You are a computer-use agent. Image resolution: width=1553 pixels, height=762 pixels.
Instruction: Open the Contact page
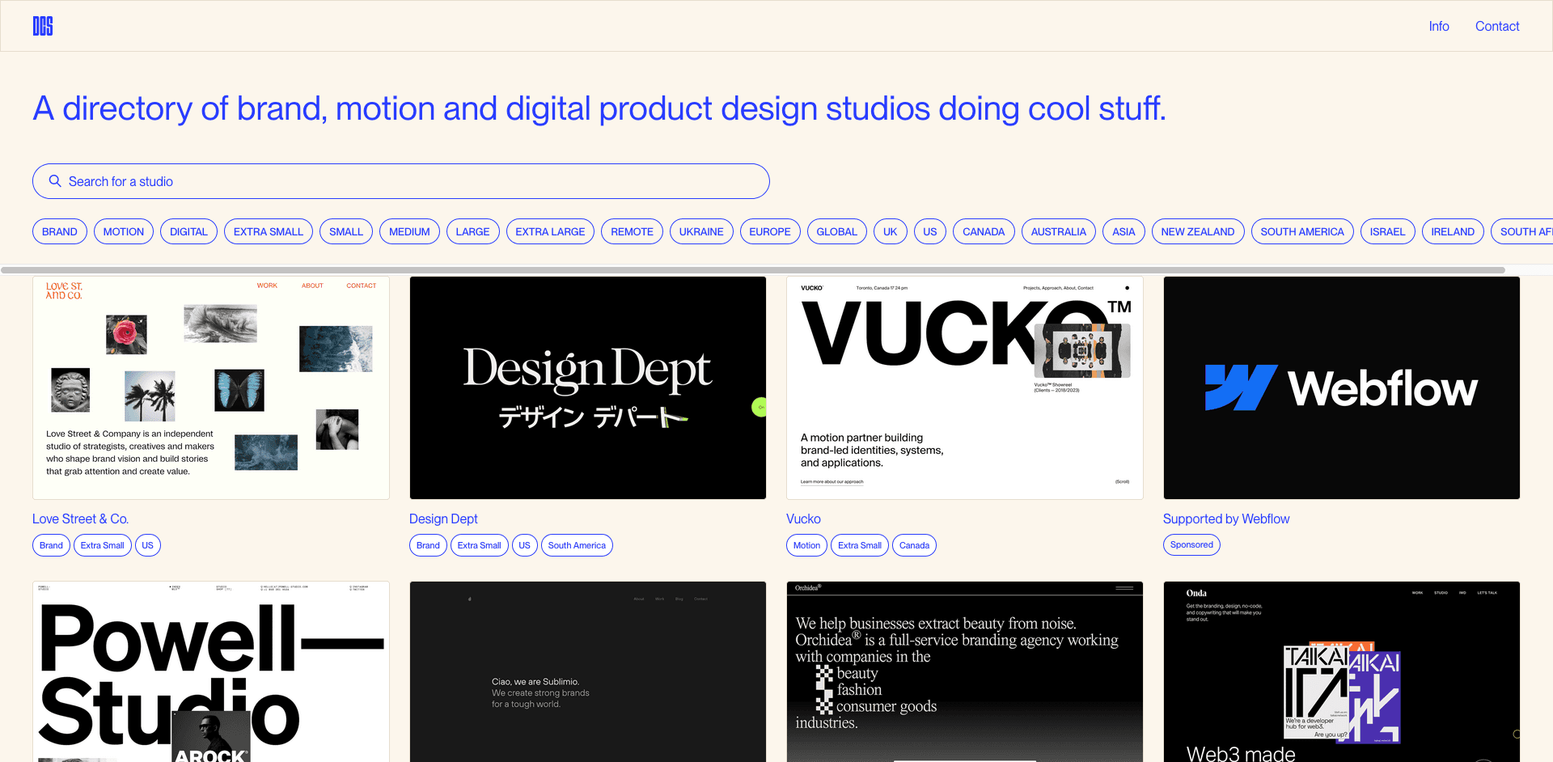1497,26
